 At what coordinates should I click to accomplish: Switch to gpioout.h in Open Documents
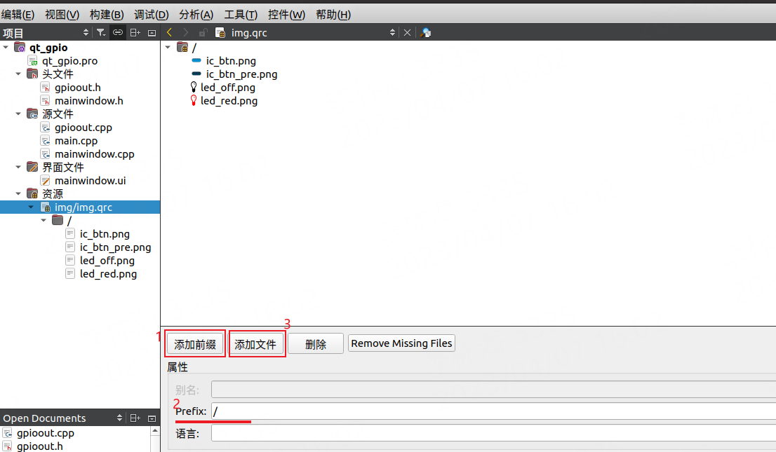pos(39,446)
